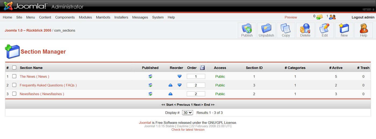Move The News section down
This screenshot has height=139, width=376.
180,76
